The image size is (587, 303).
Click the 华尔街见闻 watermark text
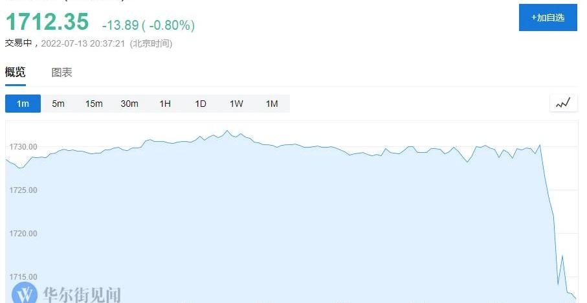coord(81,295)
